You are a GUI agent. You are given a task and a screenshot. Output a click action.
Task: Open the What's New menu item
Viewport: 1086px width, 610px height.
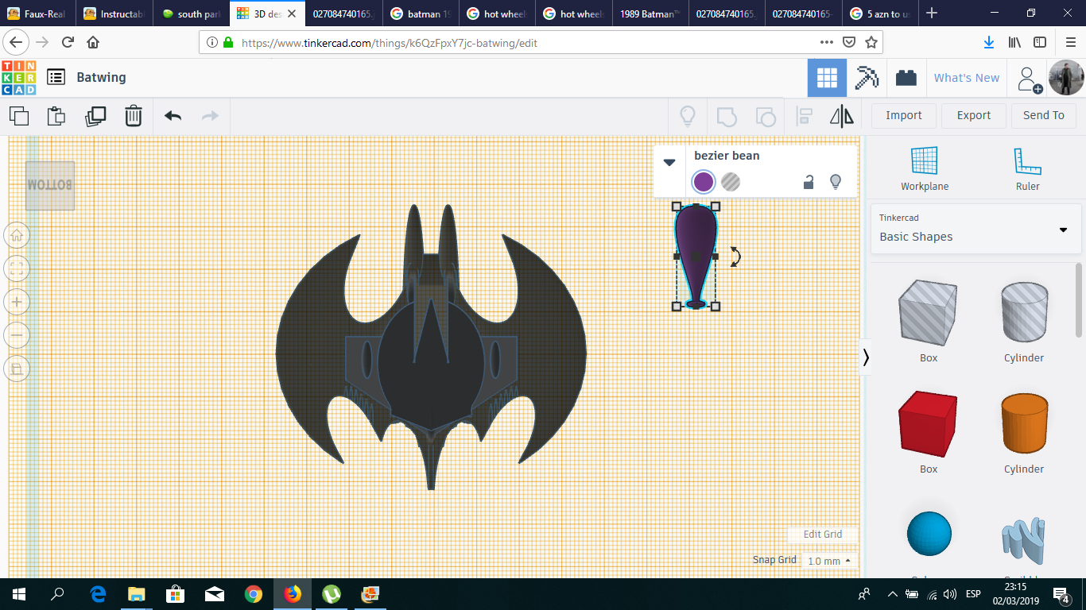(x=966, y=78)
